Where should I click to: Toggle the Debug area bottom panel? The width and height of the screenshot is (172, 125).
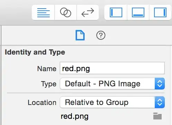(x=138, y=12)
